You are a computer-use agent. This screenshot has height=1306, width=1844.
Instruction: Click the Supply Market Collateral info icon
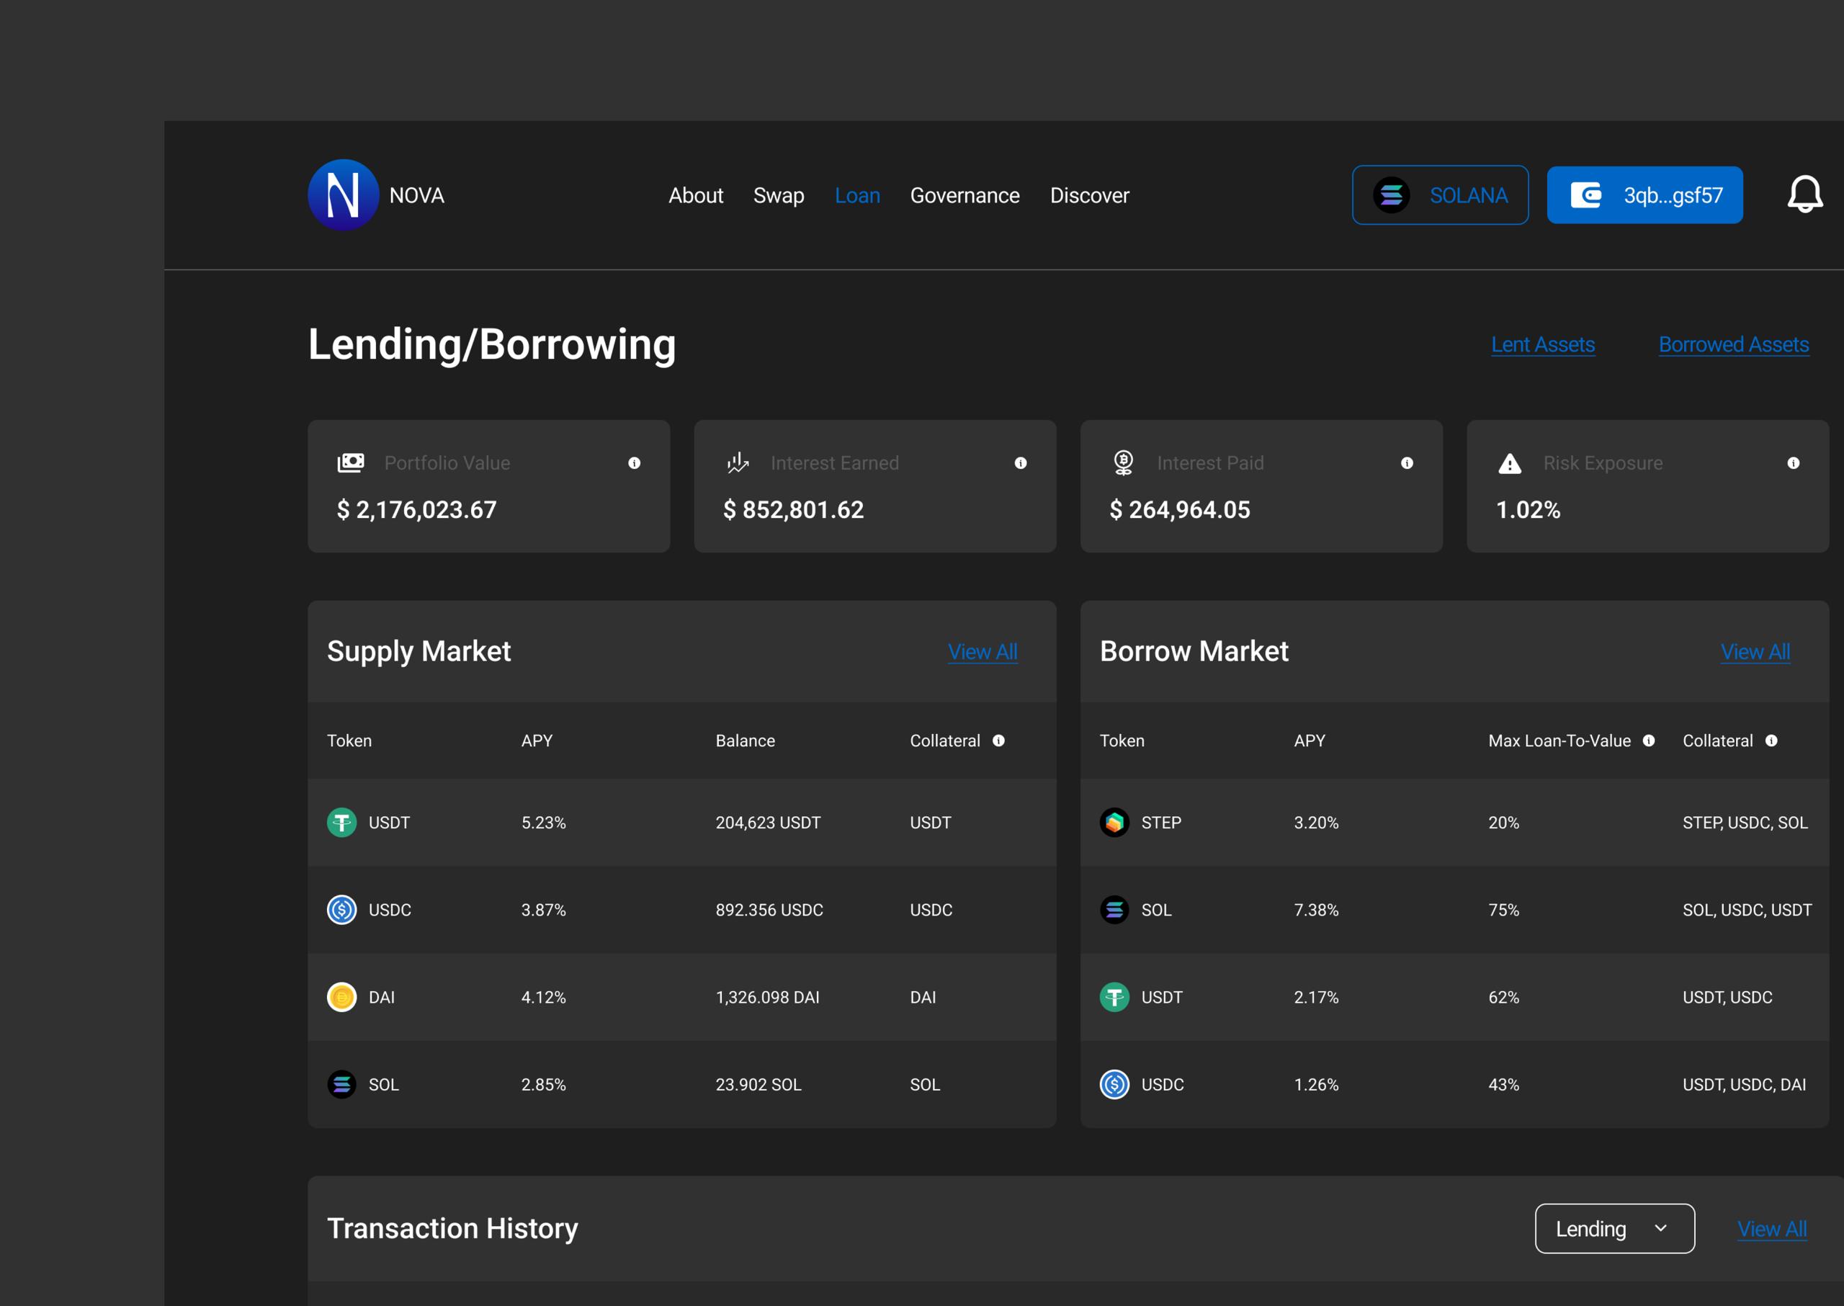[998, 741]
